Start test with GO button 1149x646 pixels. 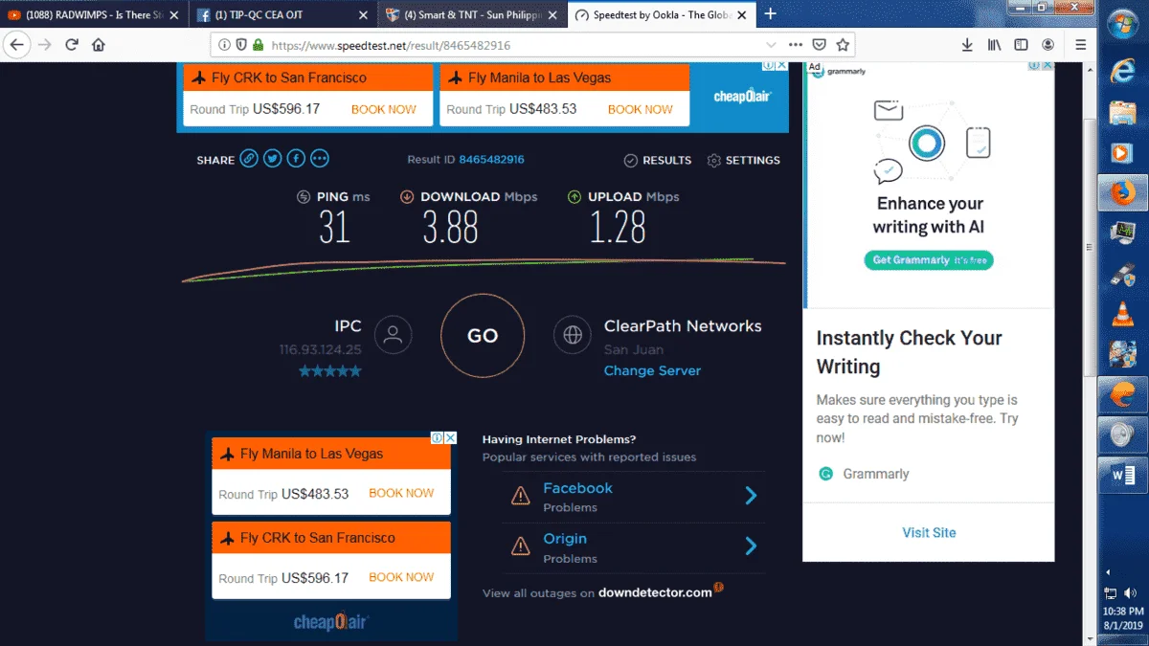pyautogui.click(x=483, y=335)
